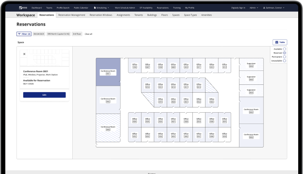
Task: Select the Unavailable legend circle
Action: [284, 60]
